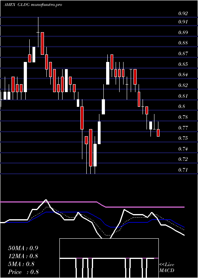Click the 0.87 price axis label
198x278 pixels.
[x=183, y=53]
